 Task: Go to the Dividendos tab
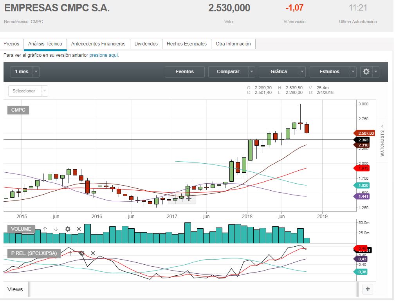pyautogui.click(x=146, y=43)
